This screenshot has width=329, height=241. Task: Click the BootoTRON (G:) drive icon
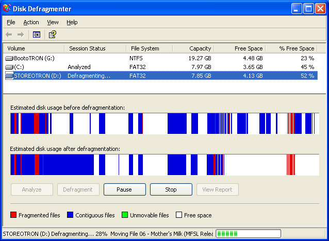(x=9, y=59)
